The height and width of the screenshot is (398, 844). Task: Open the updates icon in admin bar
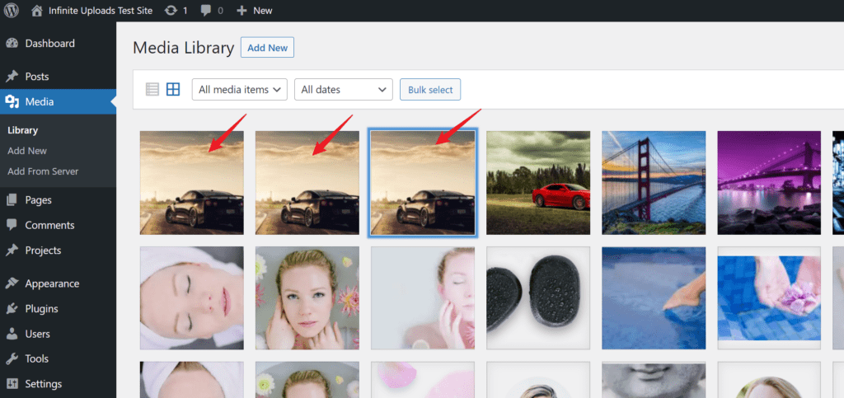171,11
